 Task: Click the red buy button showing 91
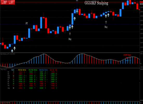[11, 2]
